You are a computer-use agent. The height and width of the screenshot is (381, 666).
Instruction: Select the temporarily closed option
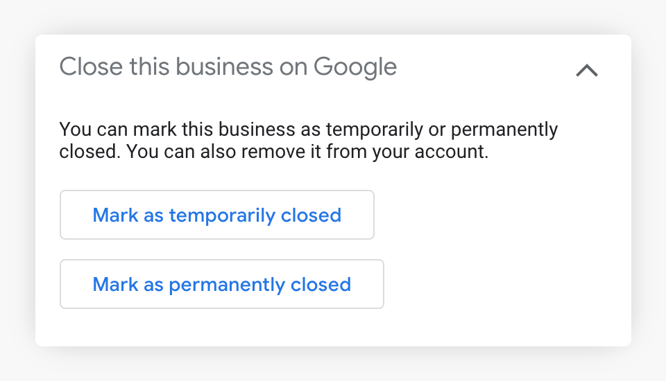point(216,215)
